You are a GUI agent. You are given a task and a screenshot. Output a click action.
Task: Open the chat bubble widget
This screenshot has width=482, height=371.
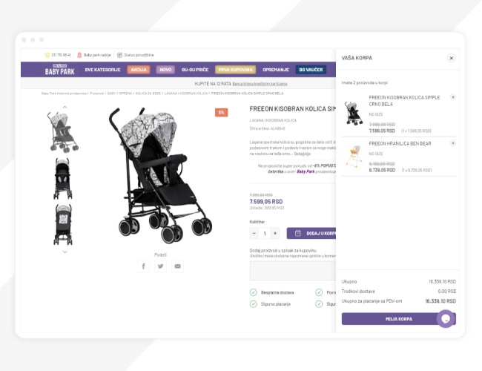446,319
